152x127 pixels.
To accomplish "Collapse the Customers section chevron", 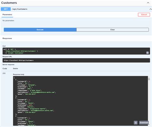I will [x=148, y=3].
